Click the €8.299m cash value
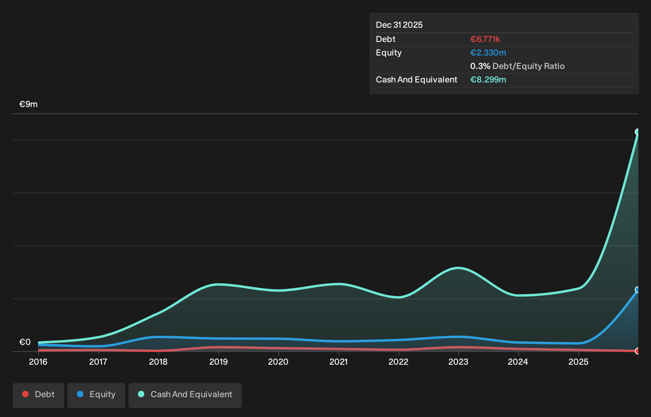 (x=488, y=80)
